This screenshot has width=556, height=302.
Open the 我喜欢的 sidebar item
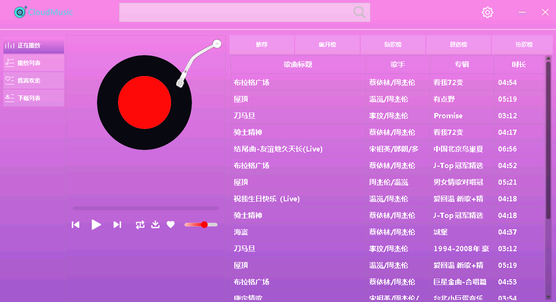pos(34,80)
